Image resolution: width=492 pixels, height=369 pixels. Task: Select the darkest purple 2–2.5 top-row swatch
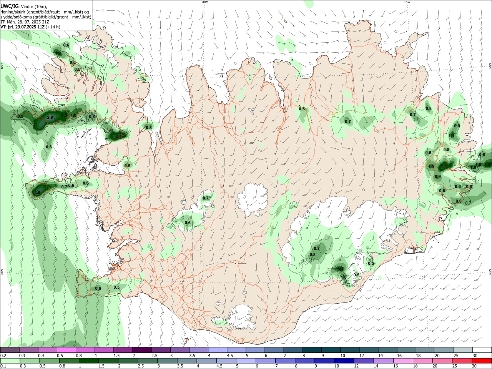point(141,350)
